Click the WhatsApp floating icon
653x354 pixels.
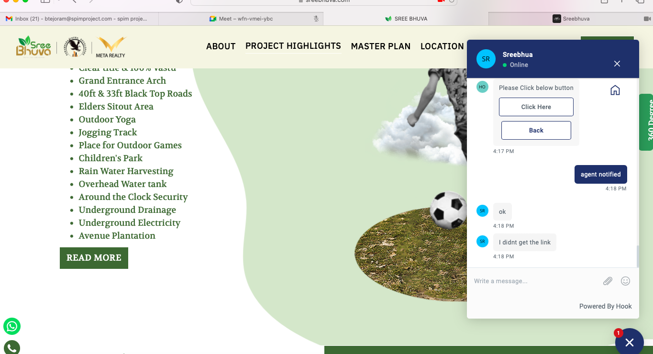point(12,327)
